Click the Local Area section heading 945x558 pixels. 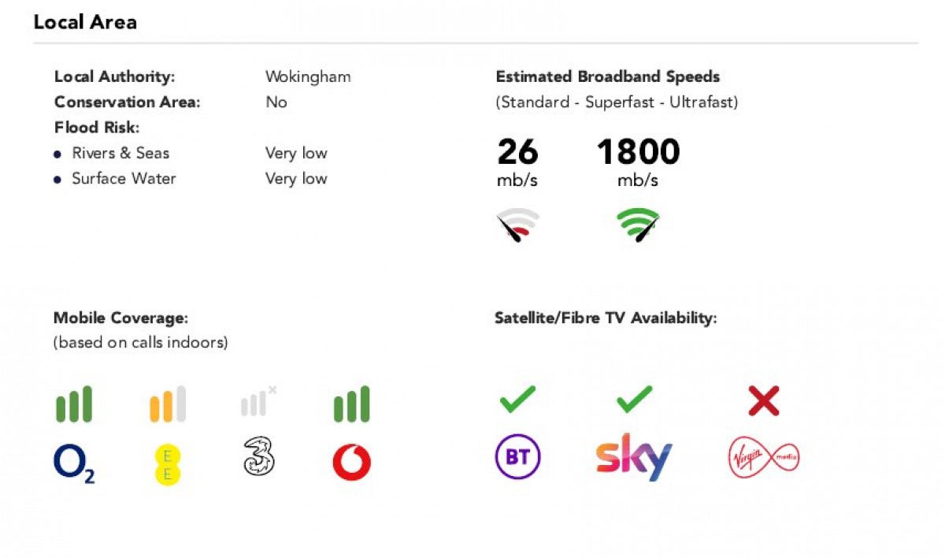(85, 22)
